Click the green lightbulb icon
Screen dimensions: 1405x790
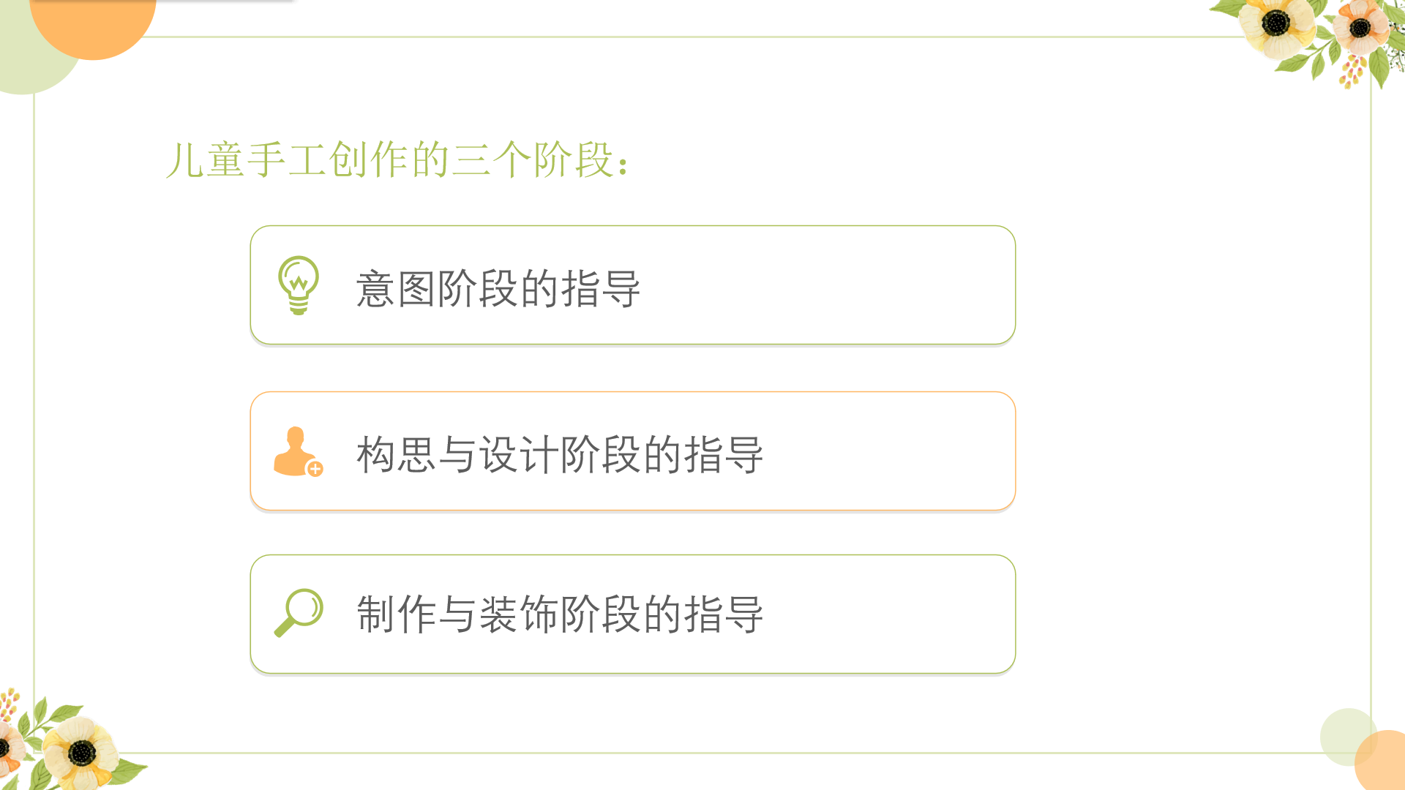point(299,285)
